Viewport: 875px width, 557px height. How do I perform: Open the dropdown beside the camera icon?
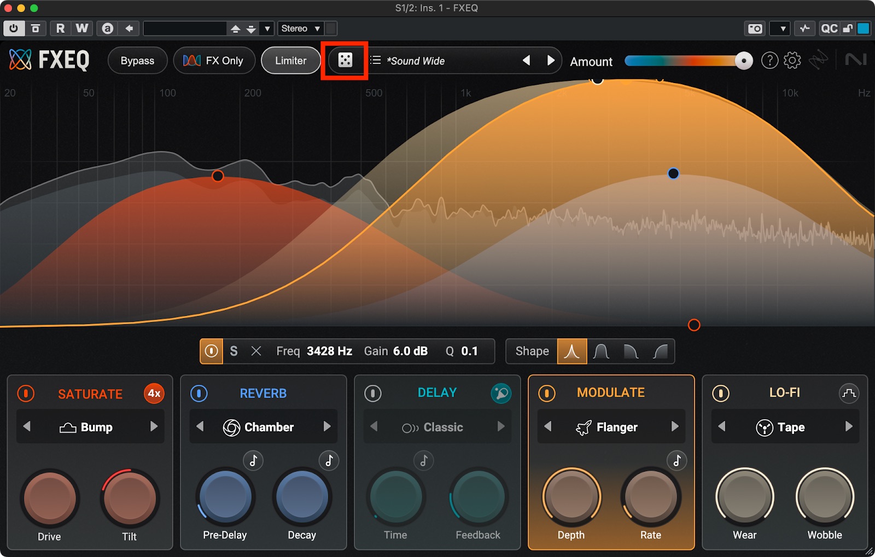coord(779,28)
